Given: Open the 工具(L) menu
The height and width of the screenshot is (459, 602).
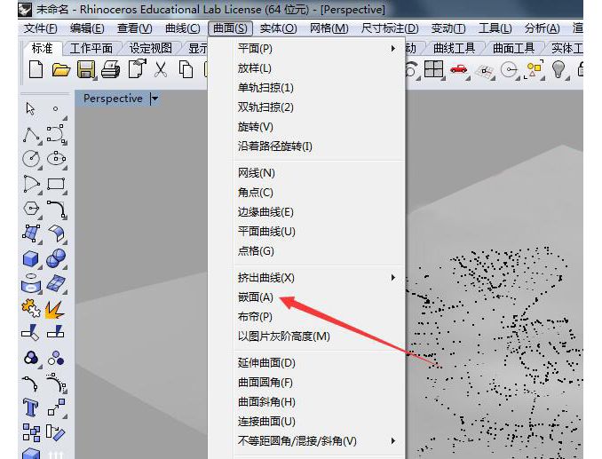Looking at the screenshot, I should 495,28.
